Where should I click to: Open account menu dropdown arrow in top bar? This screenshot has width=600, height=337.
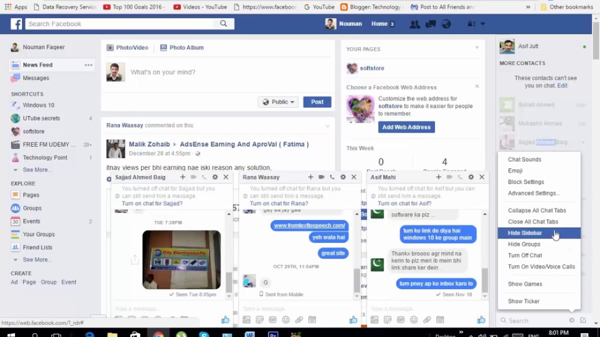(483, 24)
